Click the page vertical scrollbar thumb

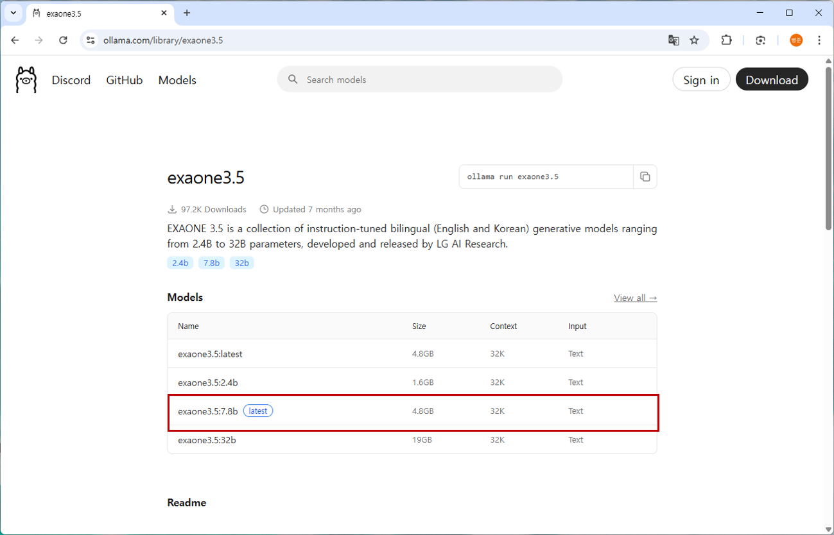pos(828,148)
